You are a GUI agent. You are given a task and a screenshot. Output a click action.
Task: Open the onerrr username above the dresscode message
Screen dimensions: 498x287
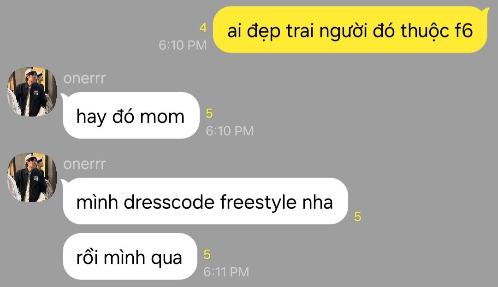click(x=84, y=164)
